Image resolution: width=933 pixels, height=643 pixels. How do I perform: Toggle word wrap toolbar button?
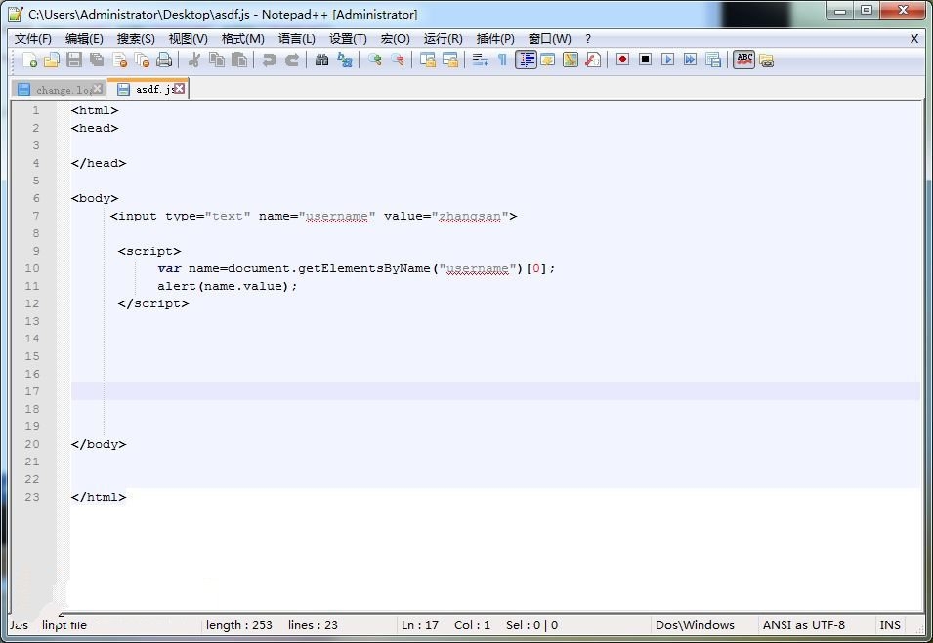(x=480, y=60)
